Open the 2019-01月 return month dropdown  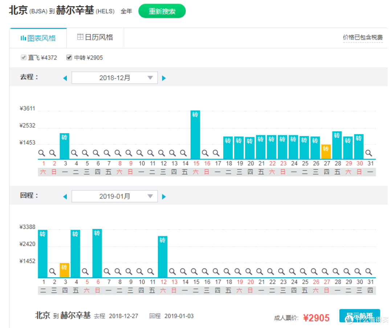click(x=114, y=196)
